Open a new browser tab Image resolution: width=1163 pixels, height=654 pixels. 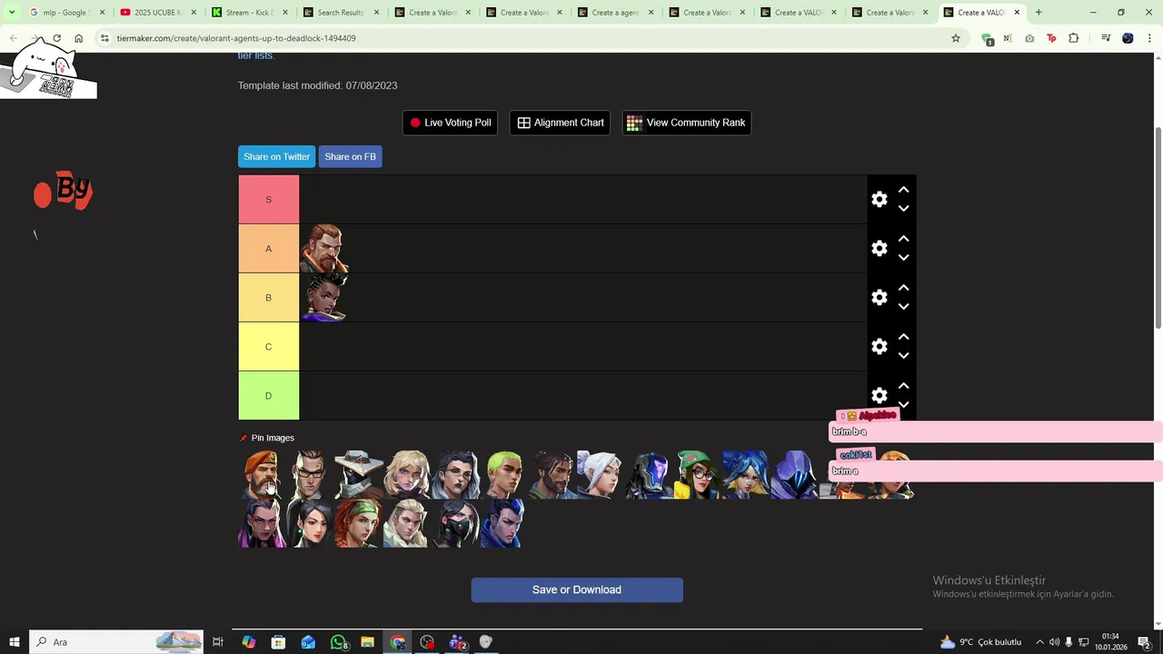coord(1039,13)
